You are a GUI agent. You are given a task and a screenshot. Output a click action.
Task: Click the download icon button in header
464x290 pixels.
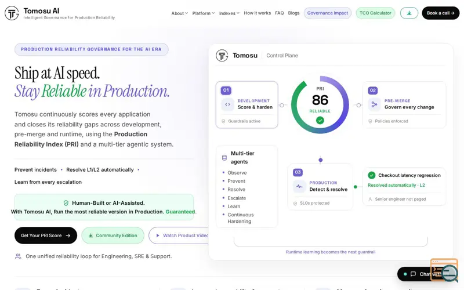pyautogui.click(x=409, y=13)
